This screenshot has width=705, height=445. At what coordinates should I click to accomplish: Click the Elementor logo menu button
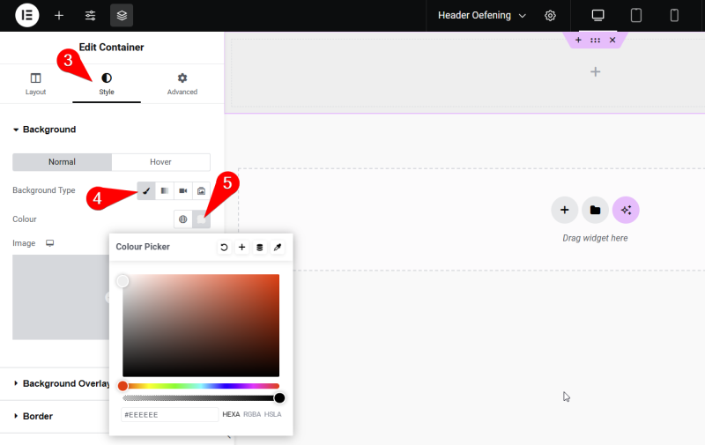(x=27, y=15)
